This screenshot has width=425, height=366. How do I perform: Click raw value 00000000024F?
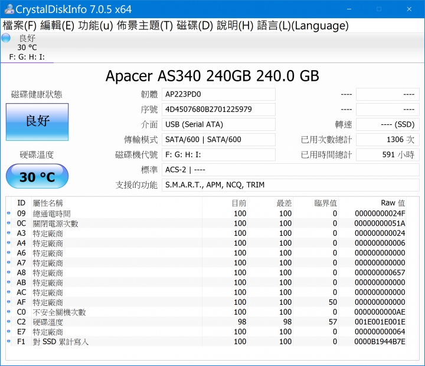[x=380, y=213]
